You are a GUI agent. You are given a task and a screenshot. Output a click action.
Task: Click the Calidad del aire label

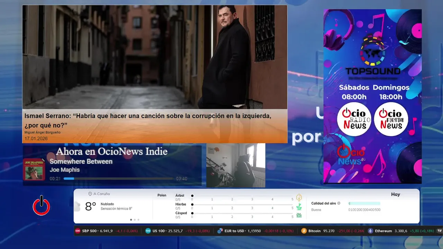click(x=324, y=203)
